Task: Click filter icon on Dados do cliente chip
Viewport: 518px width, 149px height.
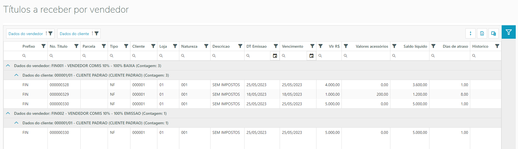Action: point(97,33)
